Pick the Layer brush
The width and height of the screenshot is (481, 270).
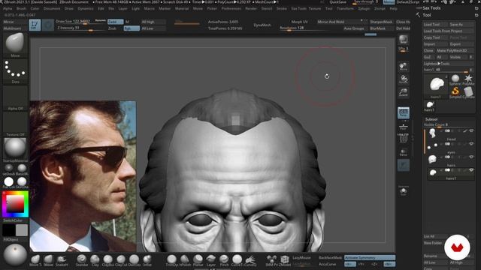point(211,259)
